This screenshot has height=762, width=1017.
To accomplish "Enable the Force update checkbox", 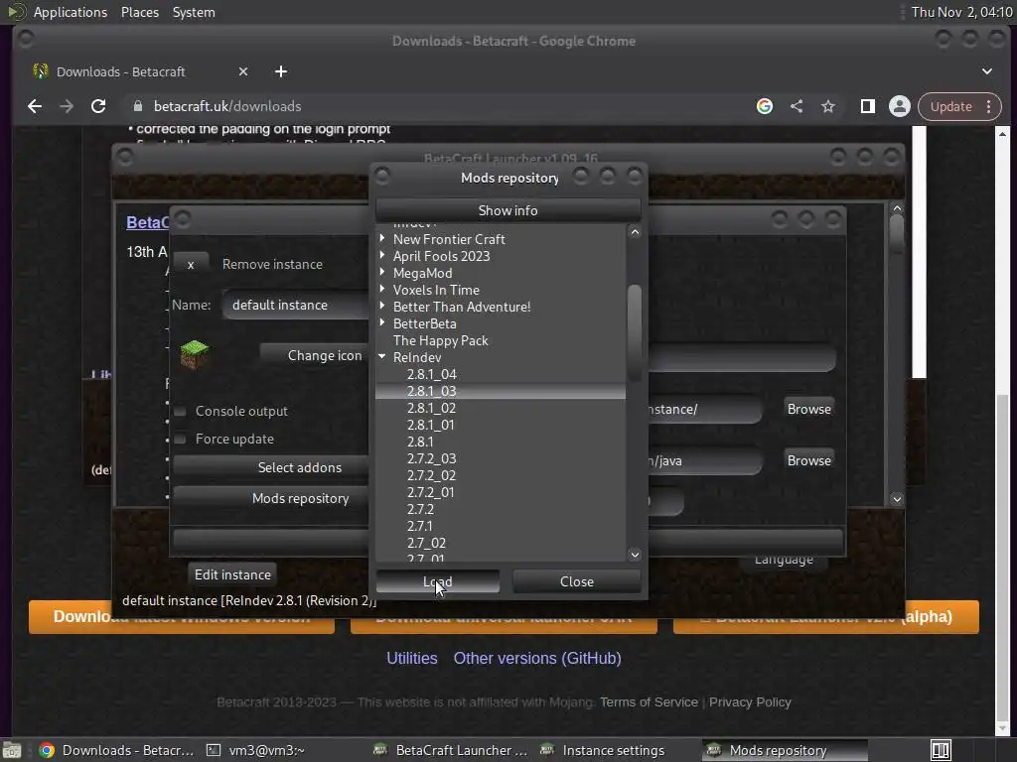I will (181, 440).
